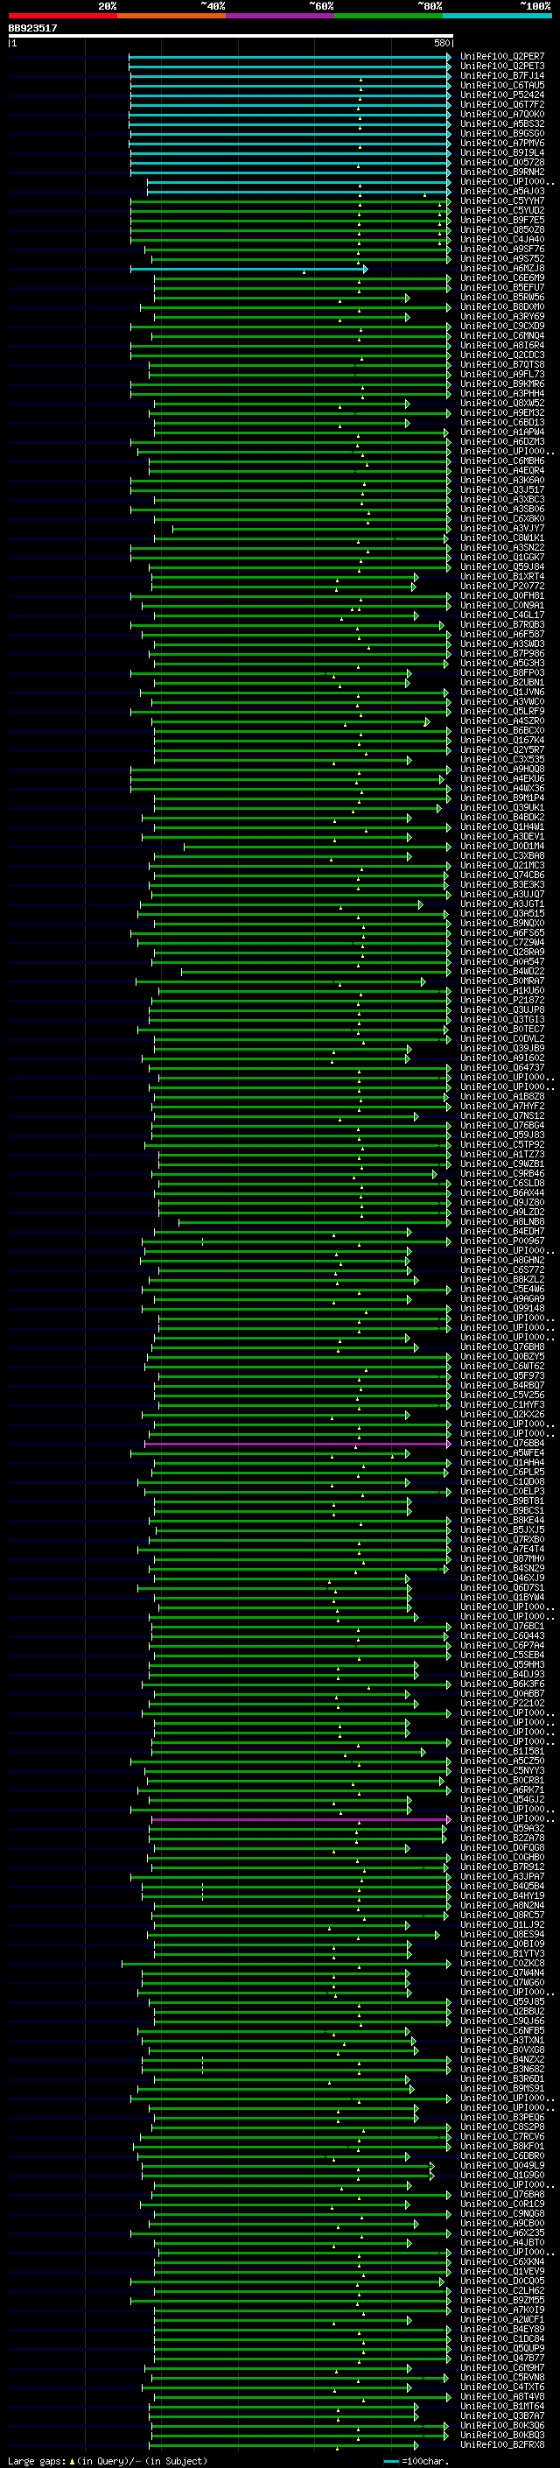Select the UniRef100_C1QD08 label
This screenshot has height=2468, width=560.
pos(501,1481)
